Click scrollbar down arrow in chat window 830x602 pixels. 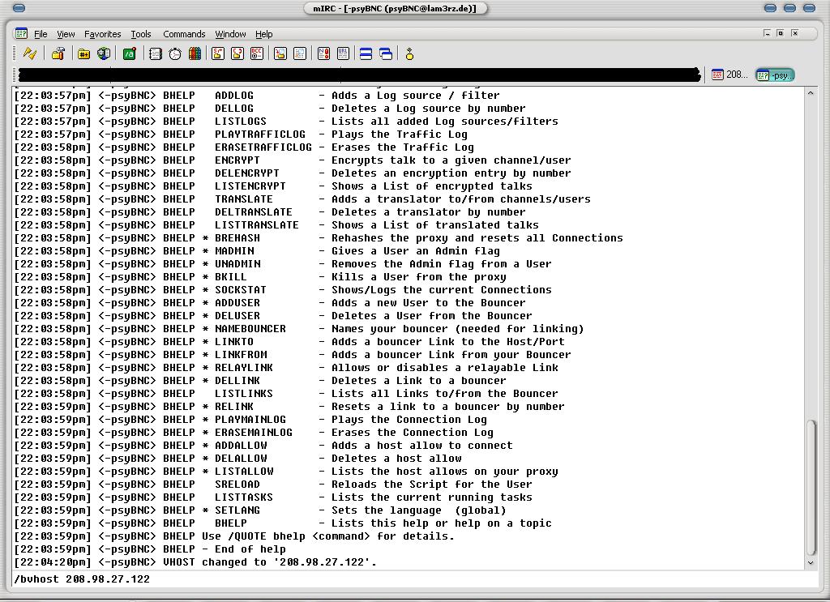pyautogui.click(x=811, y=563)
